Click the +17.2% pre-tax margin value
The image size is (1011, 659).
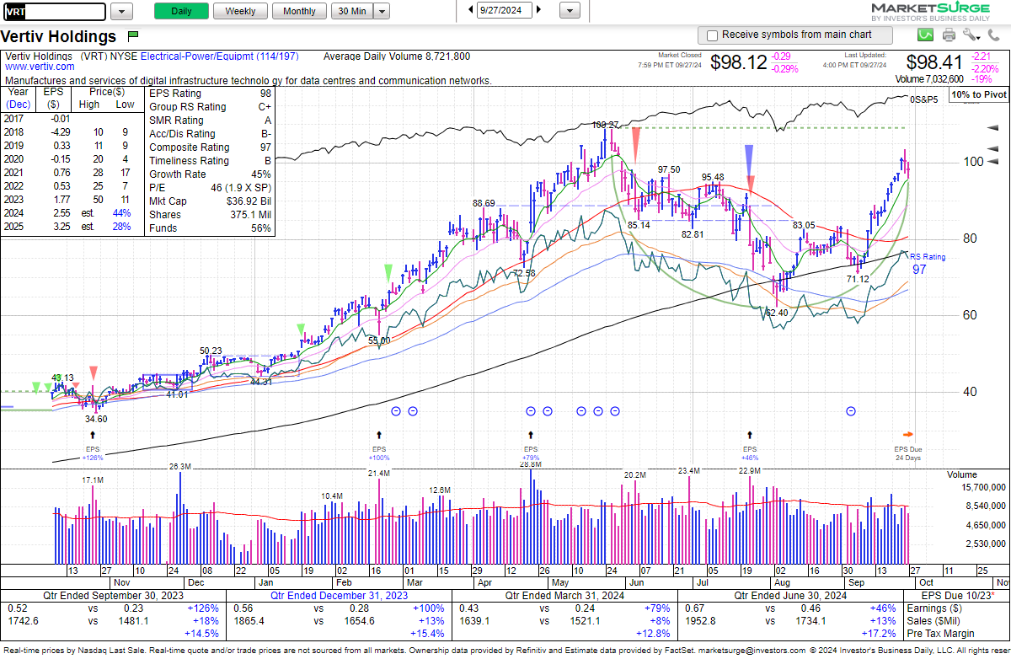[x=877, y=633]
